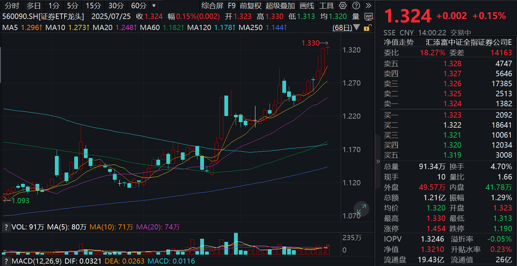Viewport: 517px width, 266px height.
Task: Click the MACD indicator help icon
Action: [x=6, y=261]
